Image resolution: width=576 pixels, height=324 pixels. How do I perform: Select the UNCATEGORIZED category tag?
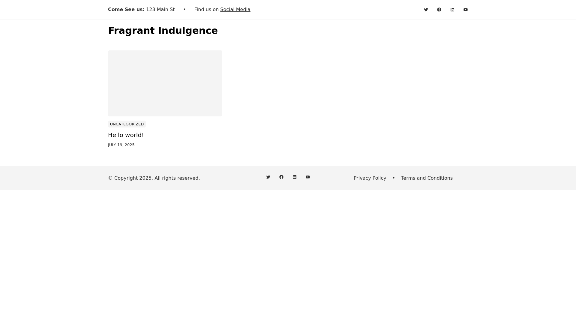[127, 124]
